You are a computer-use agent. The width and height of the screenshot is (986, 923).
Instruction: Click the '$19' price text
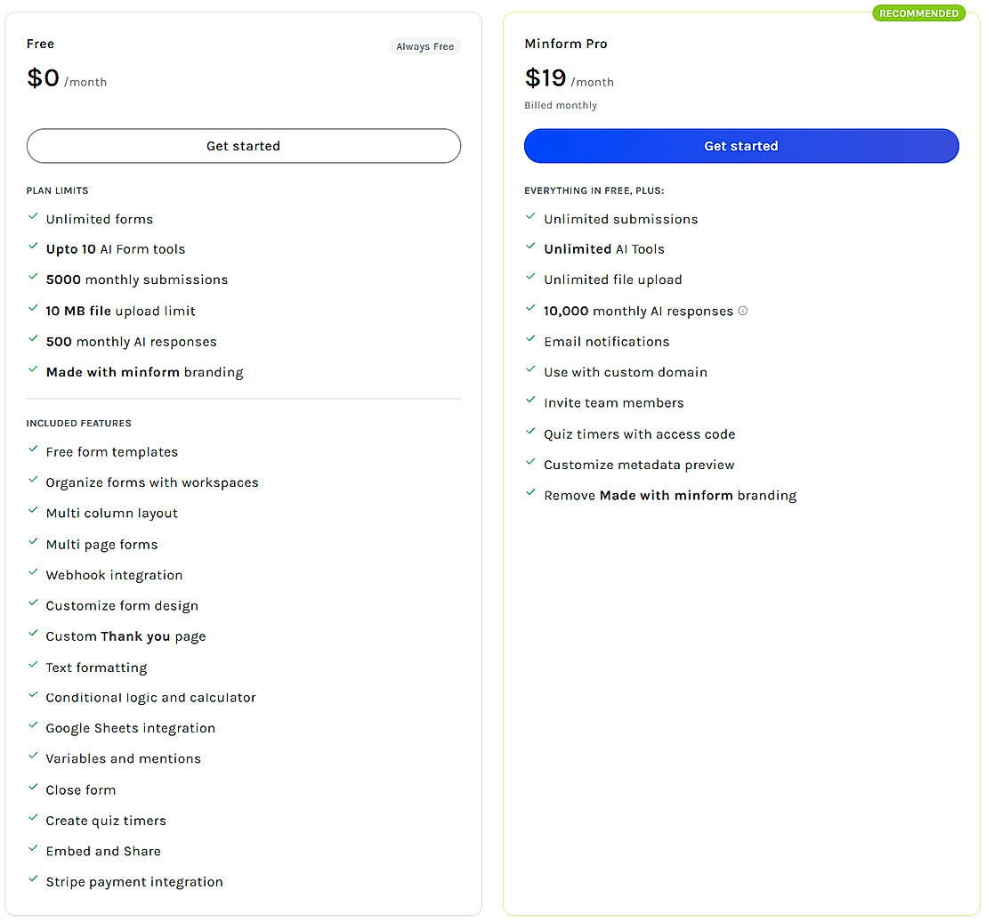click(x=546, y=78)
